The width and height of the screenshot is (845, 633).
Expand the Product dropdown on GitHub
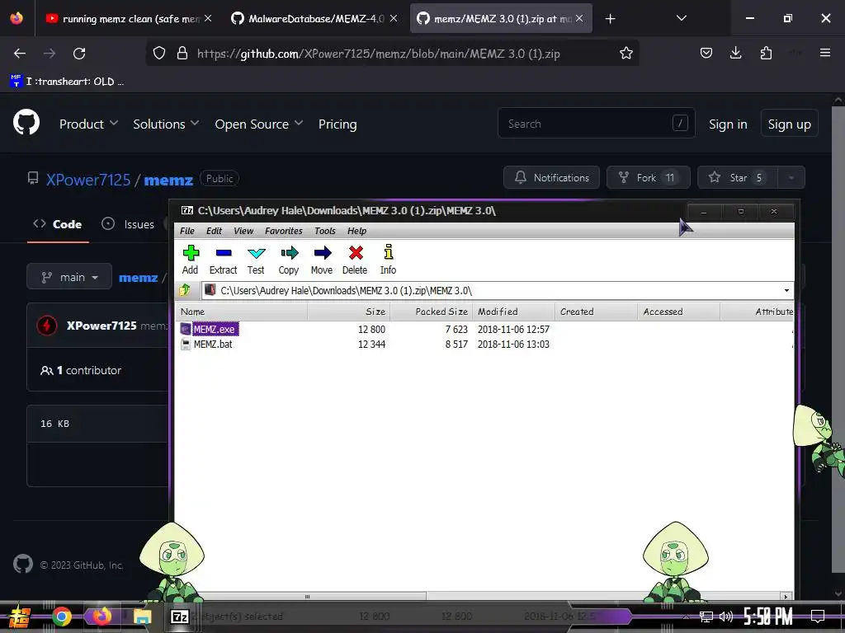[x=88, y=124]
